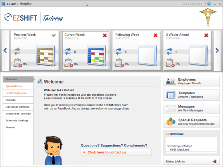Open Employees Settings in sidebar
The image size is (223, 167).
pyautogui.click(x=18, y=114)
